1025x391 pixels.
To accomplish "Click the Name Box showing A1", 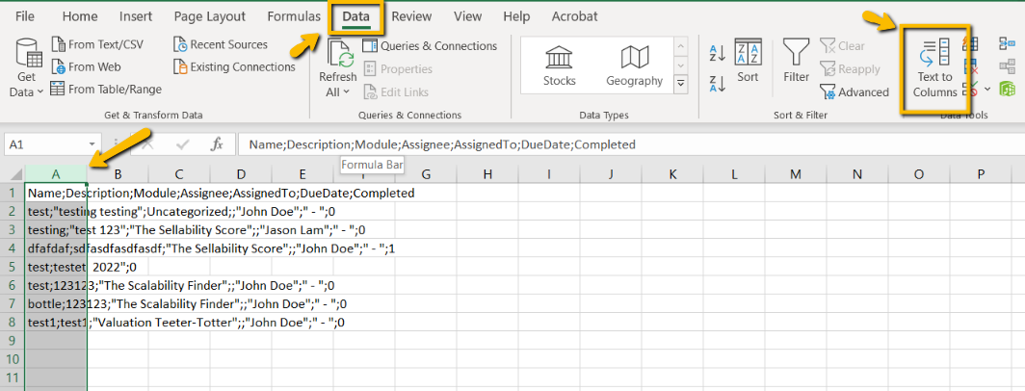I will [46, 144].
